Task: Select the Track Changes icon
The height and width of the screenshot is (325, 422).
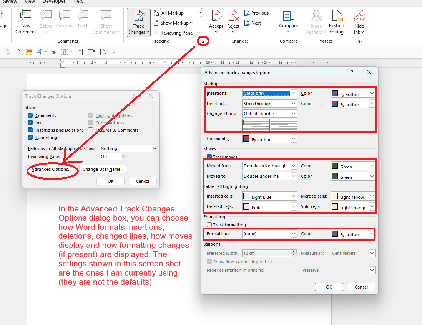Action: (138, 22)
